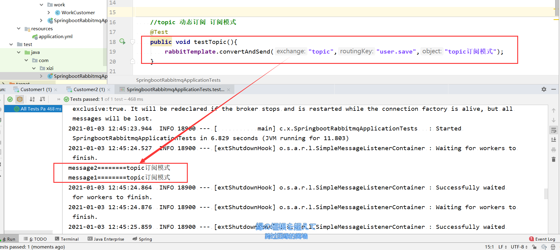The image size is (560, 250).
Task: Sort test results alphabetically
Action: [x=32, y=99]
